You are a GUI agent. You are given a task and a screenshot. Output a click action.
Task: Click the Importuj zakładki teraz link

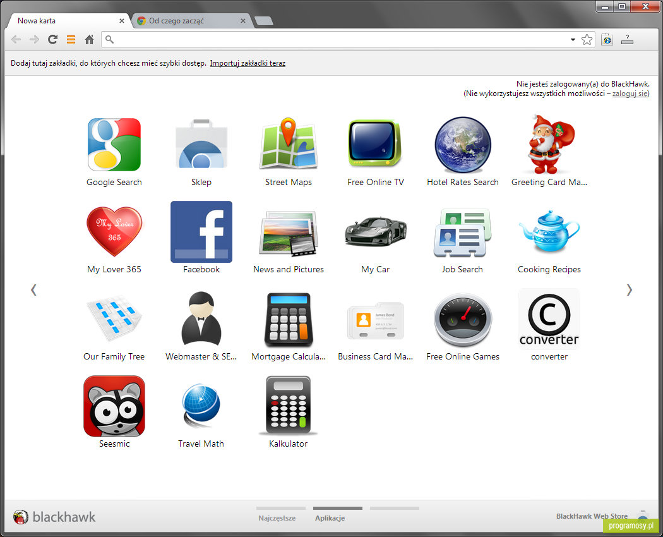[x=248, y=63]
